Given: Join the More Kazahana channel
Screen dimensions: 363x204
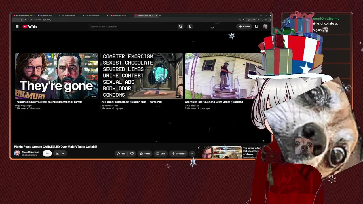Looking at the screenshot, I should (47, 153).
